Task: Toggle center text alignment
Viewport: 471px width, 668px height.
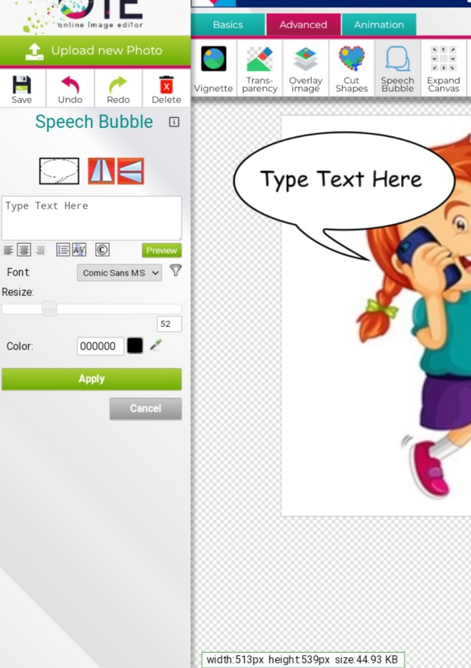Action: click(24, 250)
